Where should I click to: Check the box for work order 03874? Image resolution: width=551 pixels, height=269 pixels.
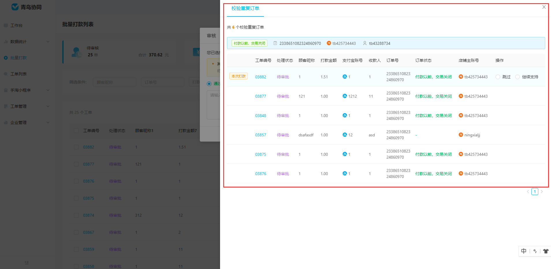click(76, 215)
